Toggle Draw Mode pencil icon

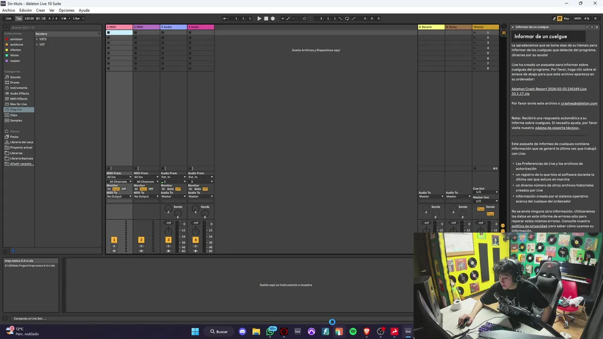[554, 18]
